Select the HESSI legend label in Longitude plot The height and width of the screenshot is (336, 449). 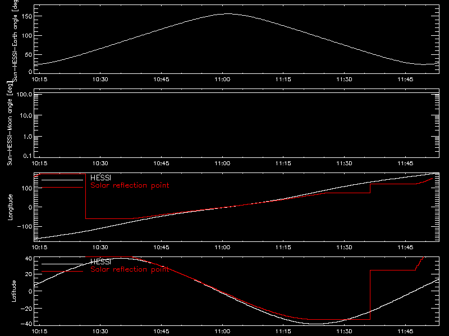coord(101,178)
